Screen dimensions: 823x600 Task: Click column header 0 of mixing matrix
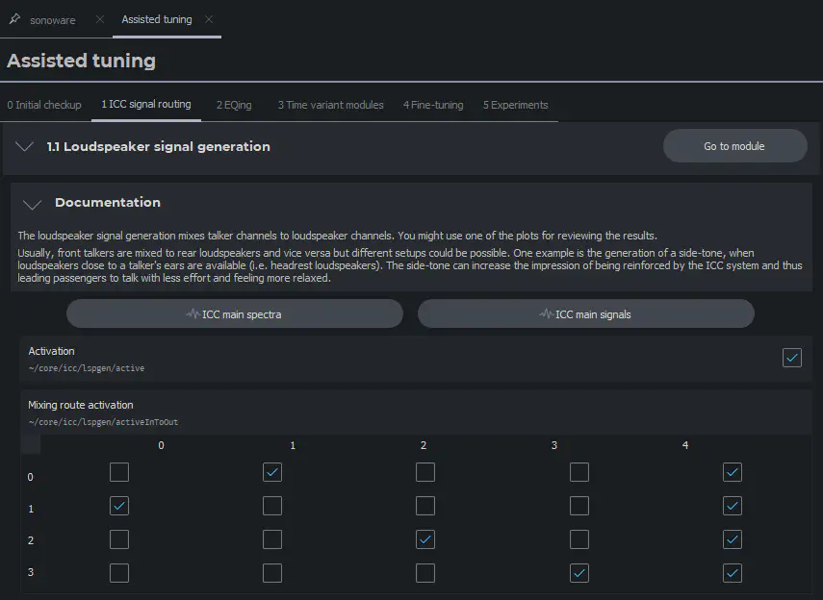tap(161, 445)
